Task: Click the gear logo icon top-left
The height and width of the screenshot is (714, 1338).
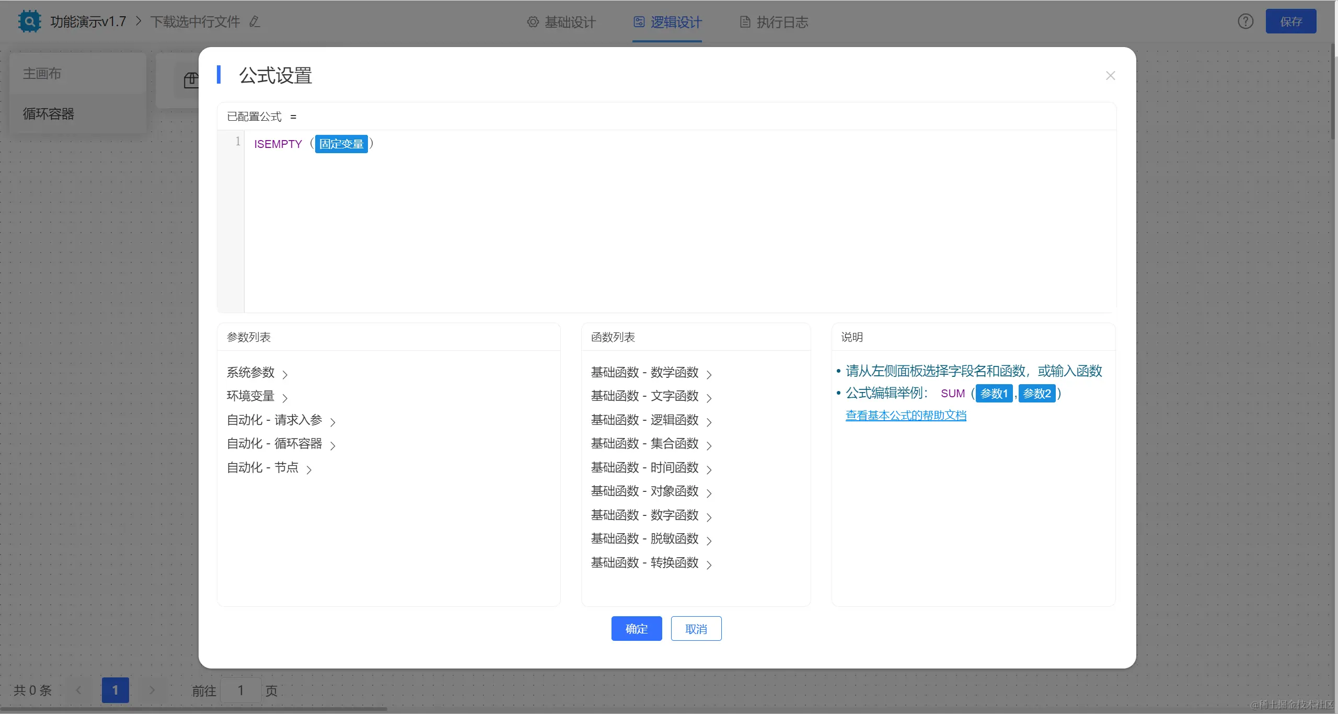Action: pos(29,21)
